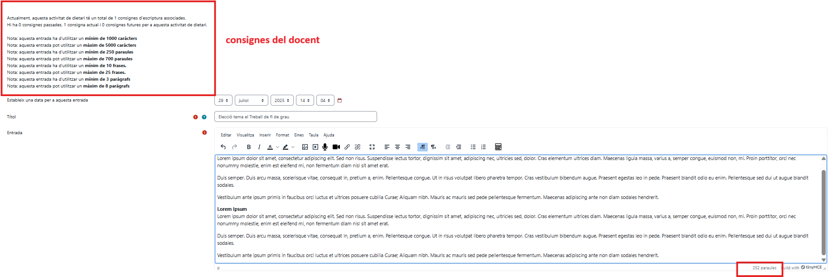Open the month dropdown showing juliol
This screenshot has height=277, width=833.
(251, 101)
